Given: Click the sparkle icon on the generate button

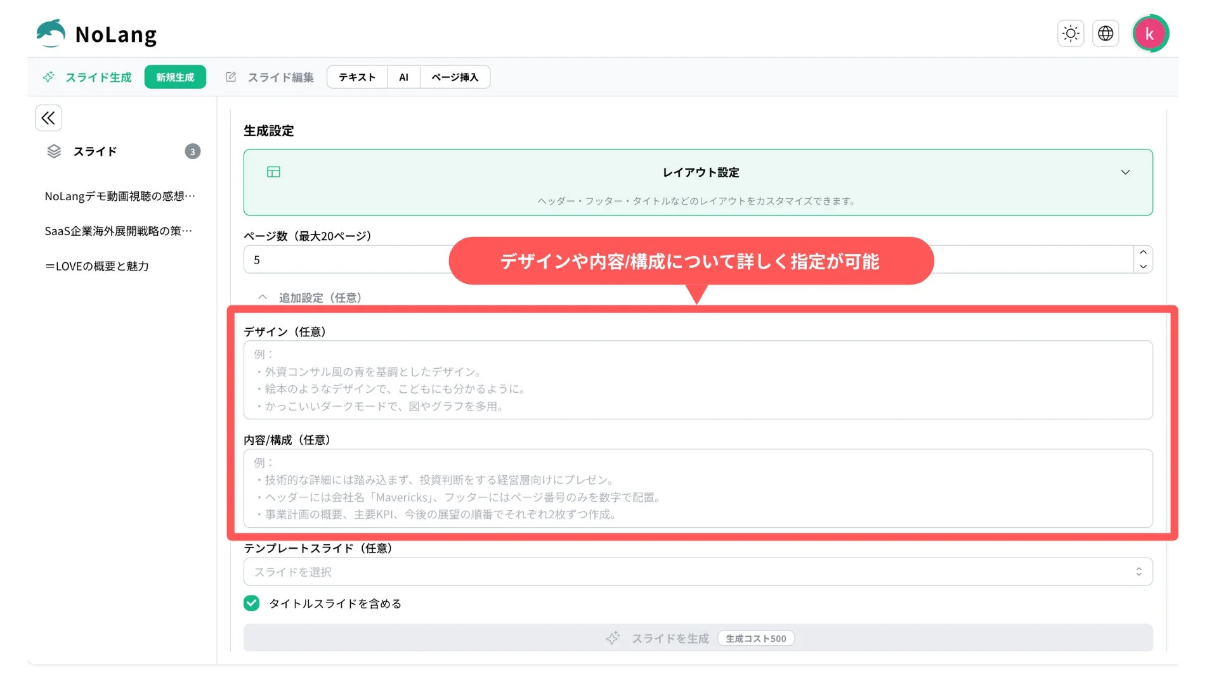Looking at the screenshot, I should click(613, 638).
